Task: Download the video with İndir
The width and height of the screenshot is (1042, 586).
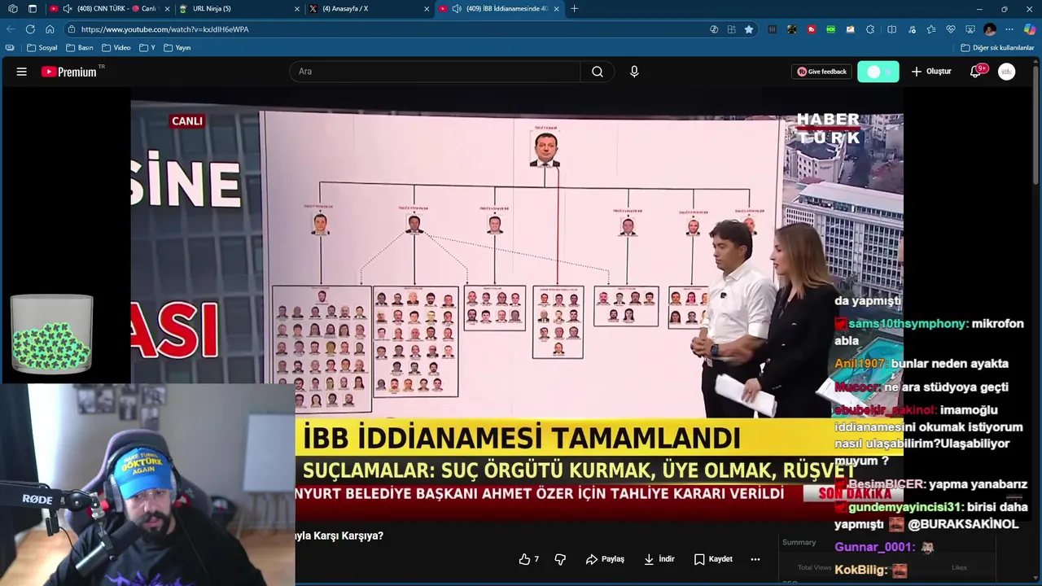Action: [x=659, y=559]
